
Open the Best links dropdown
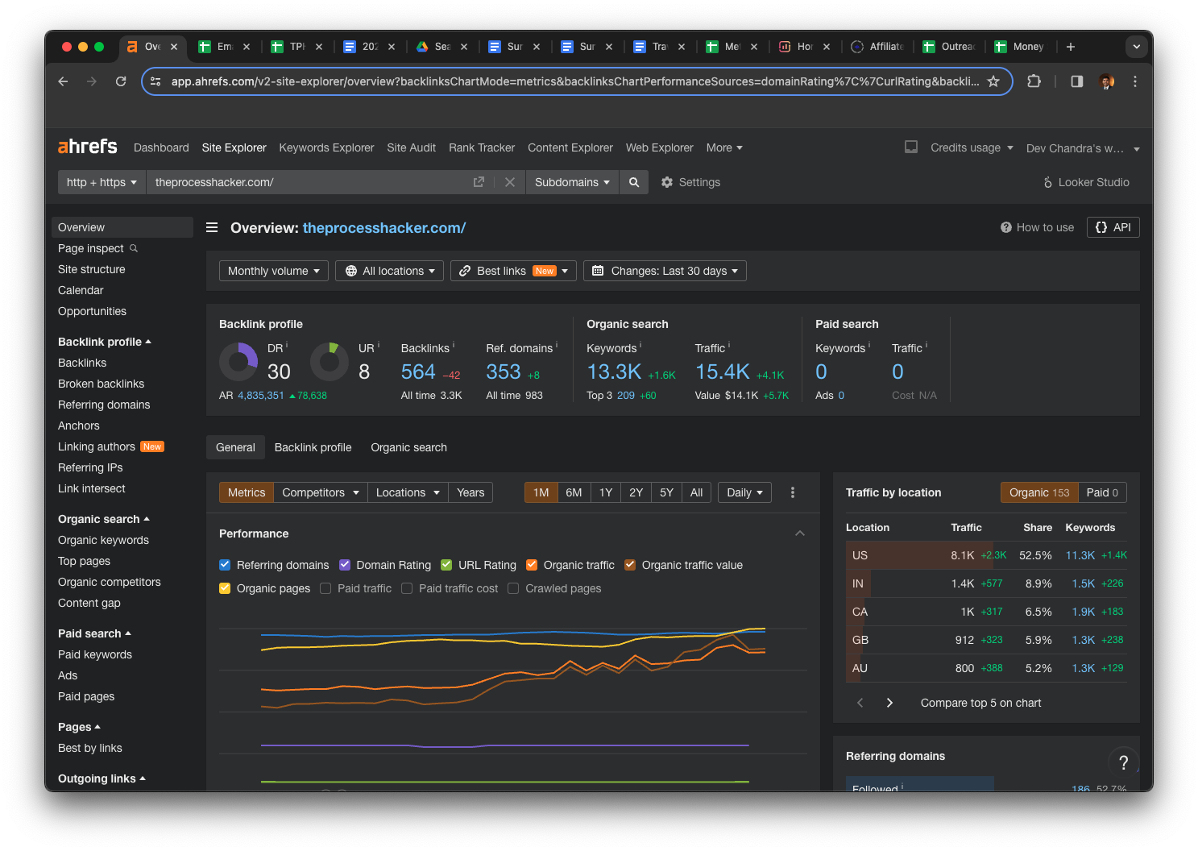pos(513,271)
